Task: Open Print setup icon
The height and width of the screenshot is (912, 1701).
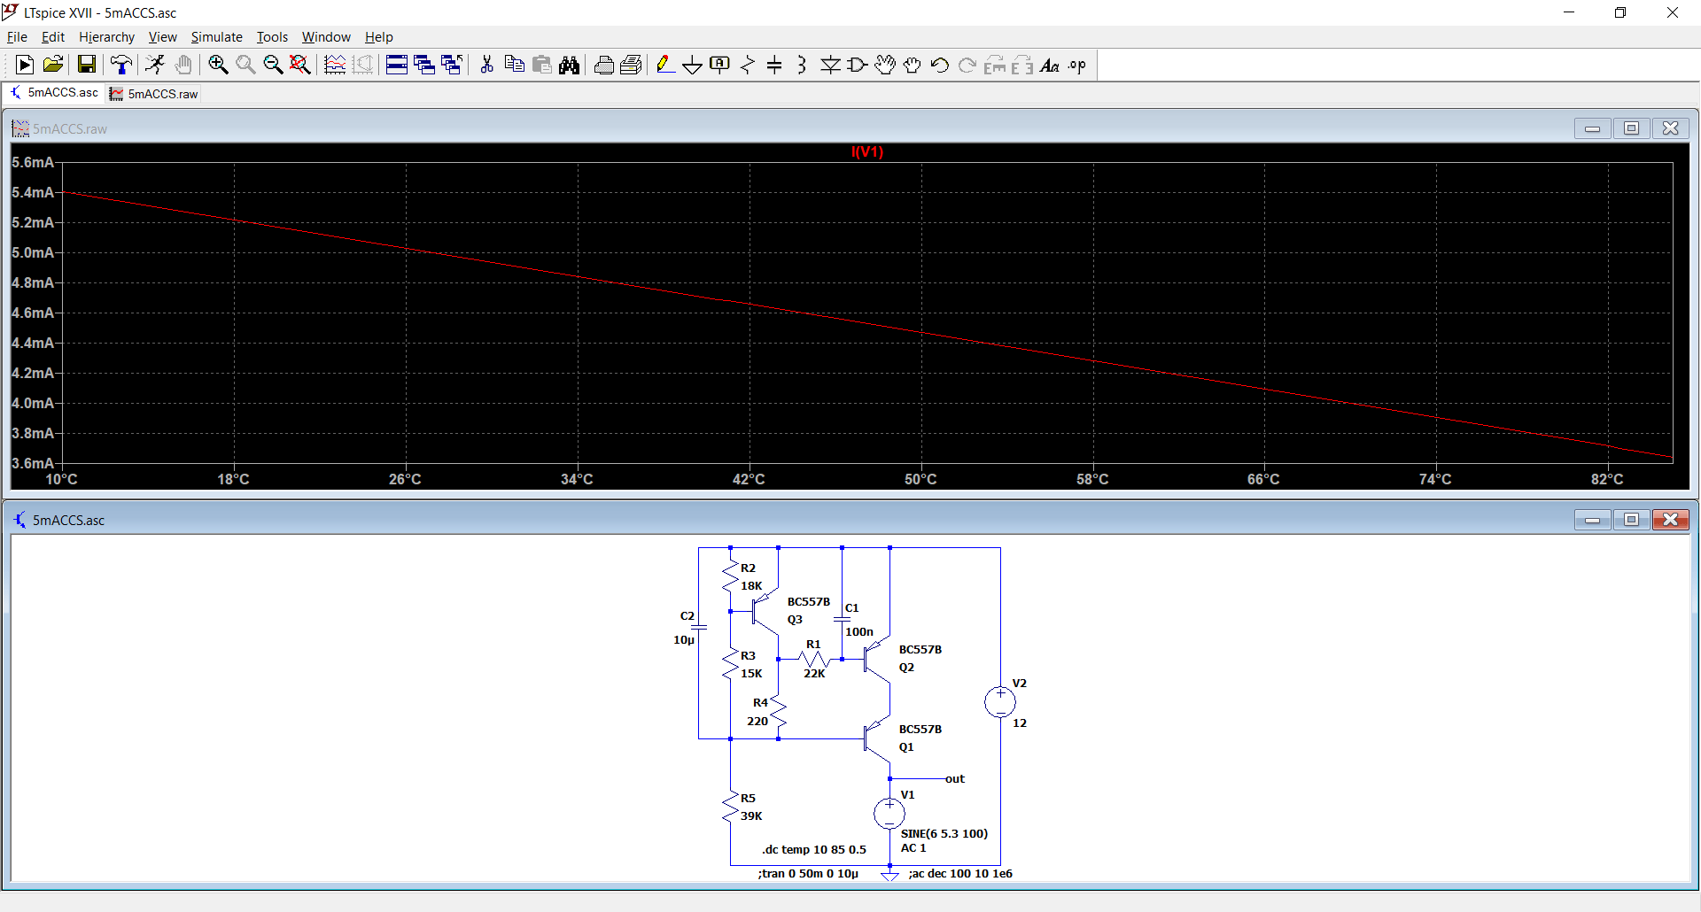Action: click(x=632, y=65)
